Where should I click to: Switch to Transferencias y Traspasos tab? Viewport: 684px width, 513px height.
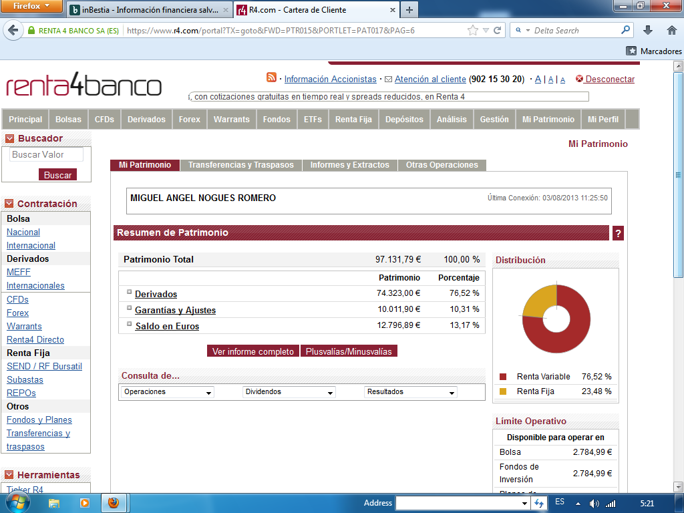click(240, 165)
